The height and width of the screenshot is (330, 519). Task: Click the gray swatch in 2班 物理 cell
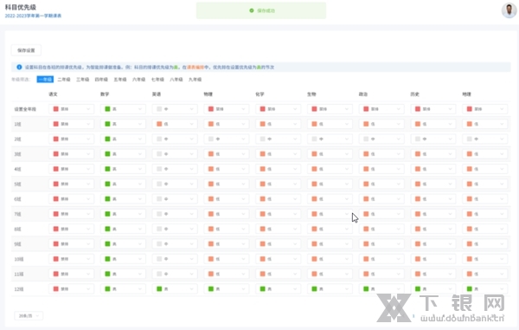click(x=211, y=139)
